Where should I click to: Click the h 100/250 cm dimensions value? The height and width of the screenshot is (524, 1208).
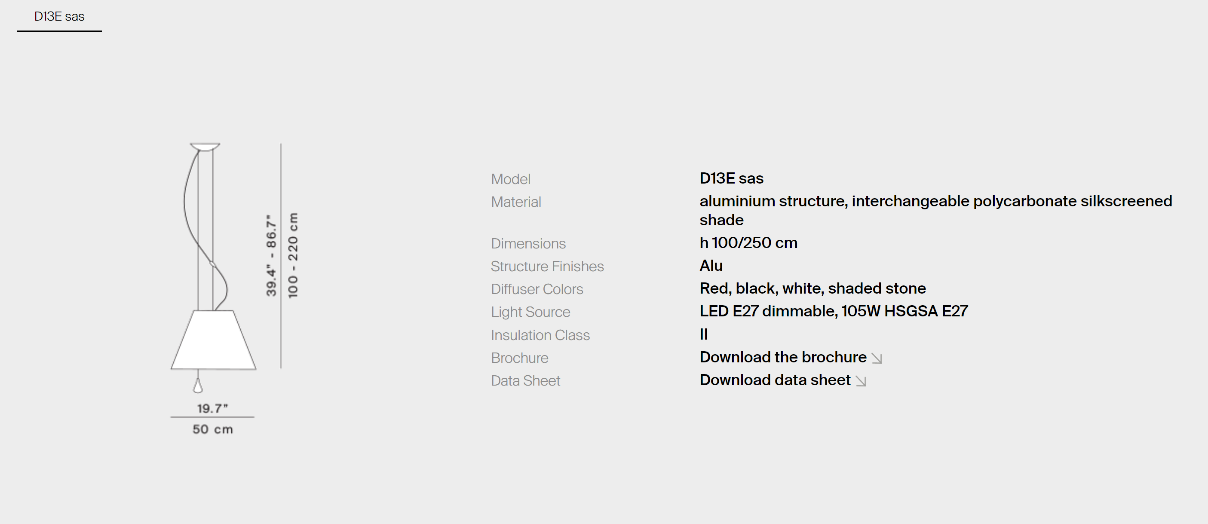tap(748, 243)
